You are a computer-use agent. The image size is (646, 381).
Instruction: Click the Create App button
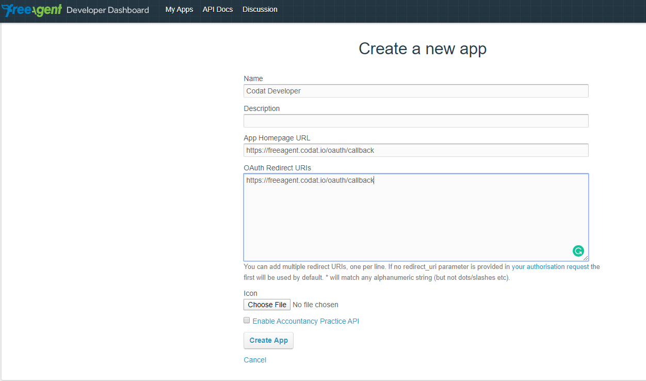click(268, 340)
